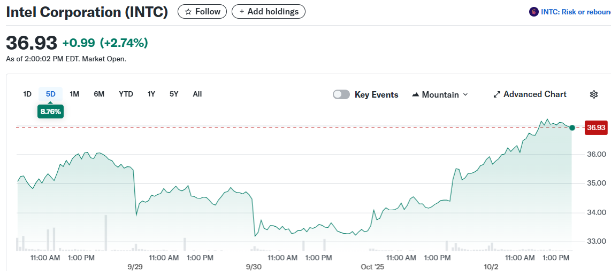Open the 'INTC: Risk or rebound' article link
Image resolution: width=611 pixels, height=271 pixels.
point(576,12)
